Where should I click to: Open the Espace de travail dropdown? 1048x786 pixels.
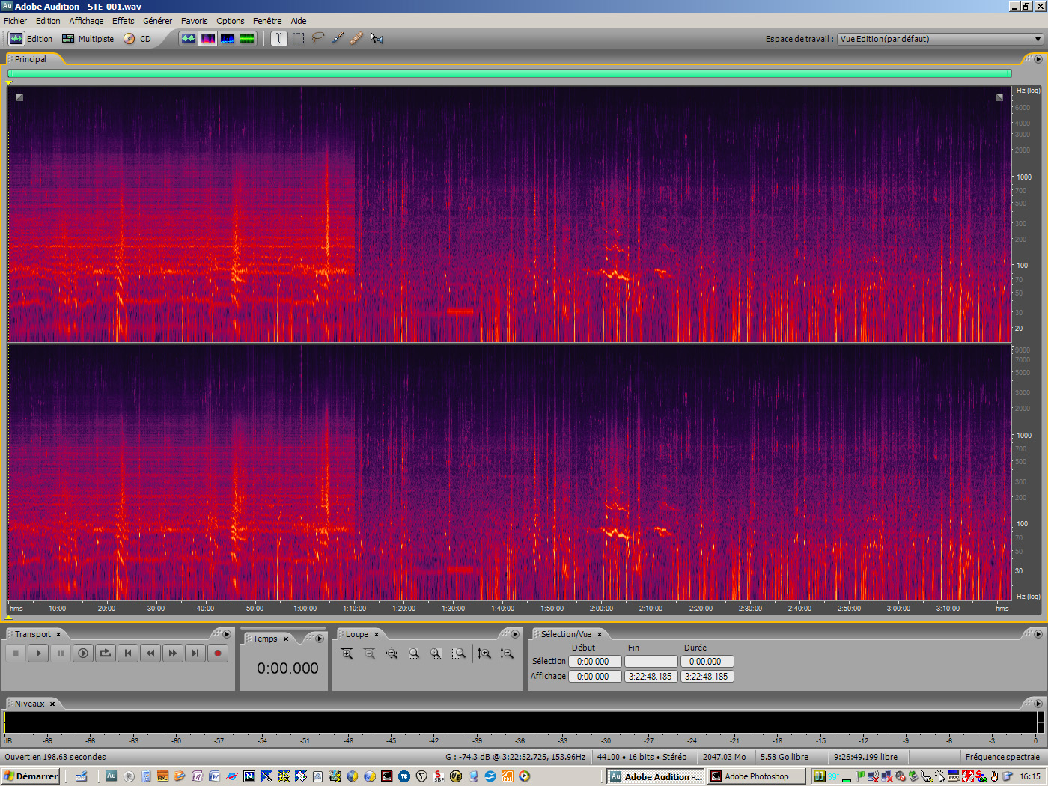tap(1037, 39)
